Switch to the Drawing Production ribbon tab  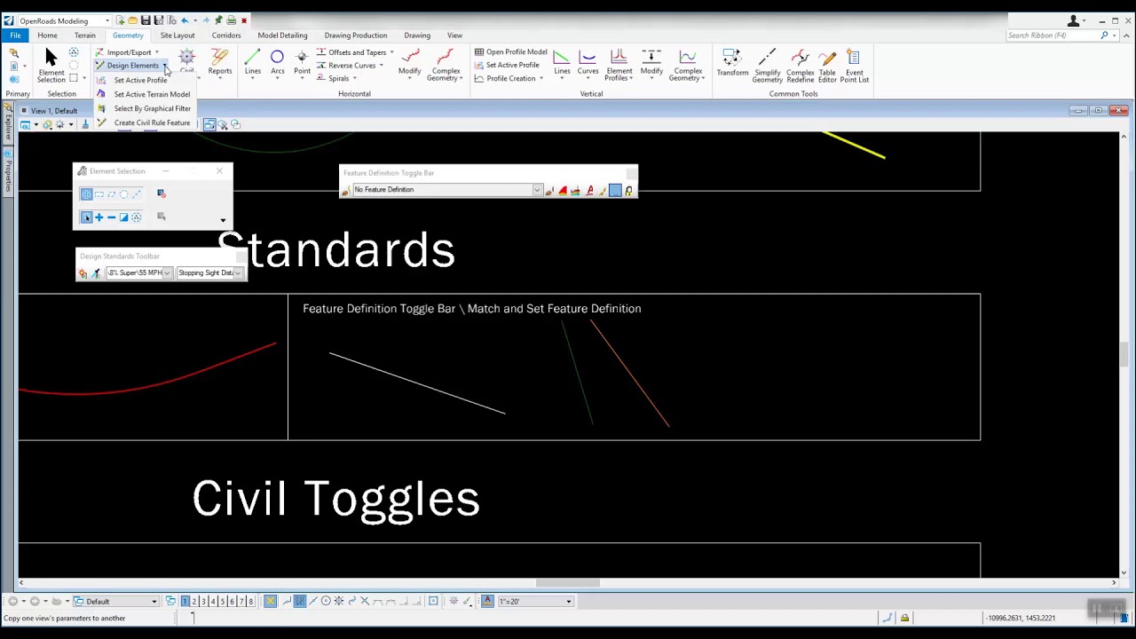(356, 35)
